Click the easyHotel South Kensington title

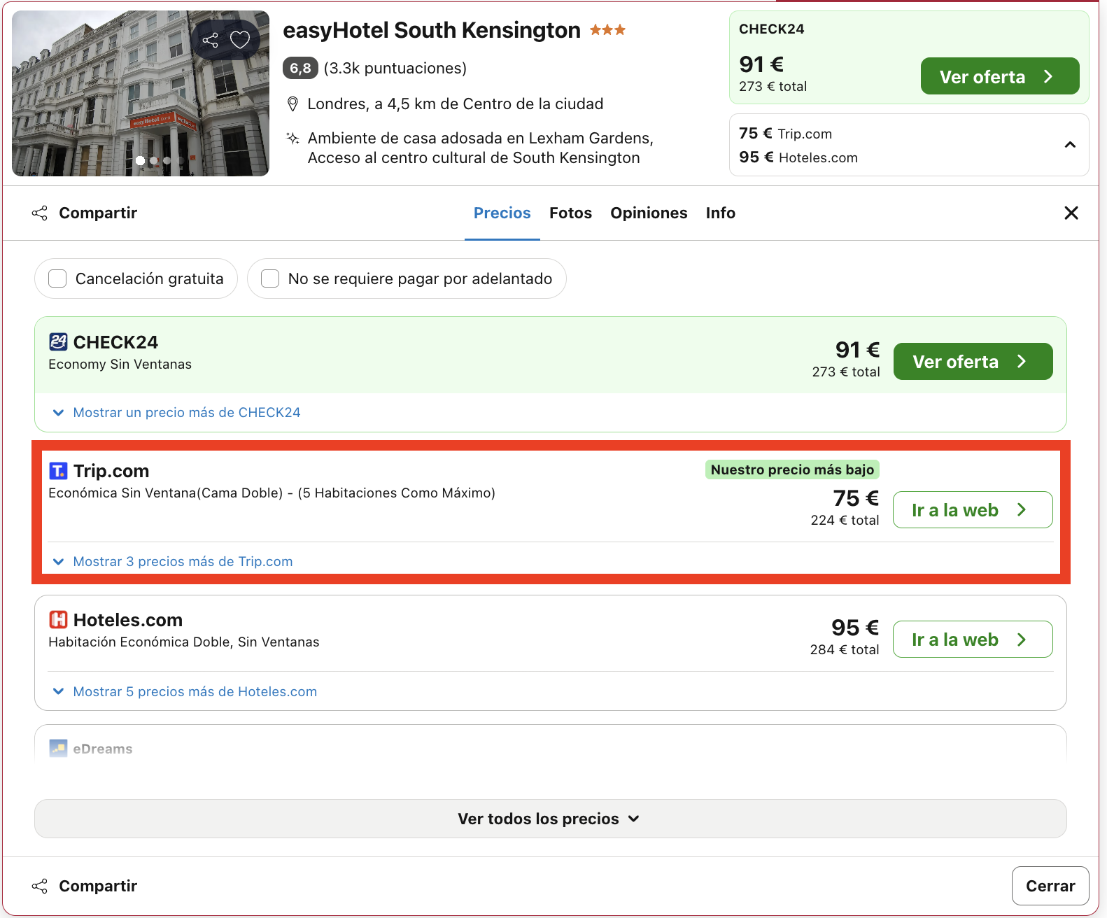432,30
